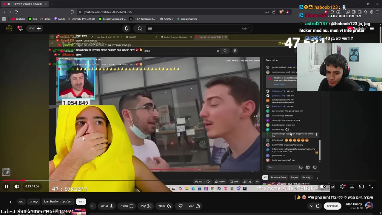Expand Top chat dropdown in inner video
This screenshot has height=215, width=382.
[x=272, y=60]
